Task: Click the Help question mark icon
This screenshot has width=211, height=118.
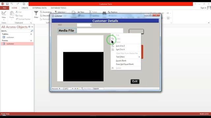Action: [195, 4]
